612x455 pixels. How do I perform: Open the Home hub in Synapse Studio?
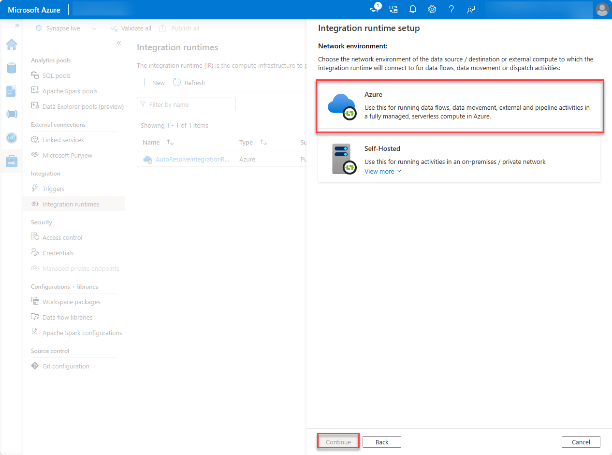click(11, 44)
